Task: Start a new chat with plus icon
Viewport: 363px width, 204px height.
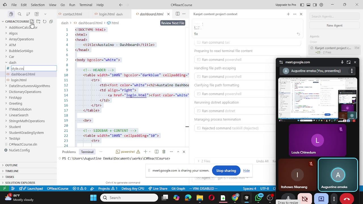Action: [x=288, y=14]
